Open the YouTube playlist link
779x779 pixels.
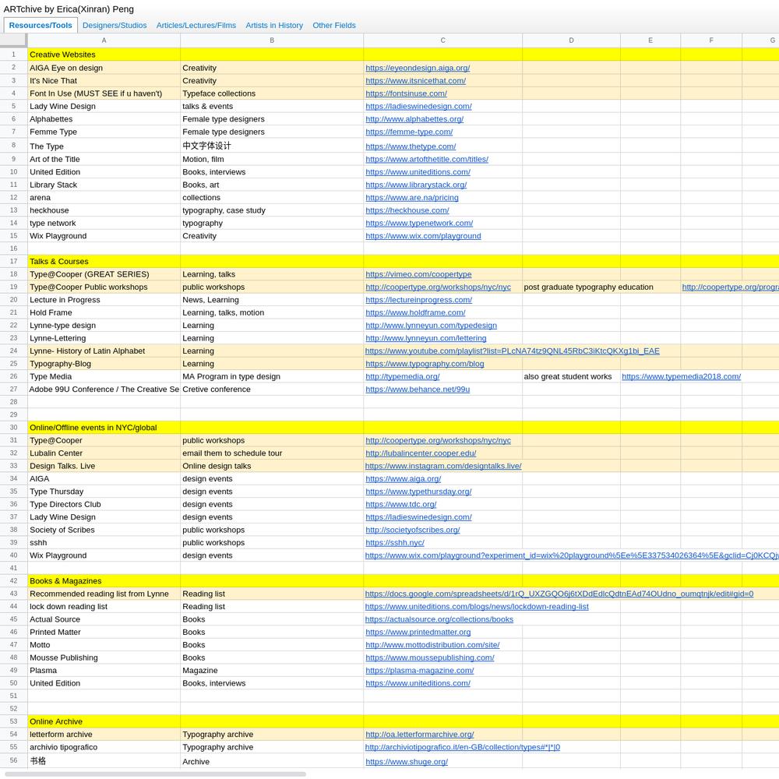pyautogui.click(x=513, y=351)
